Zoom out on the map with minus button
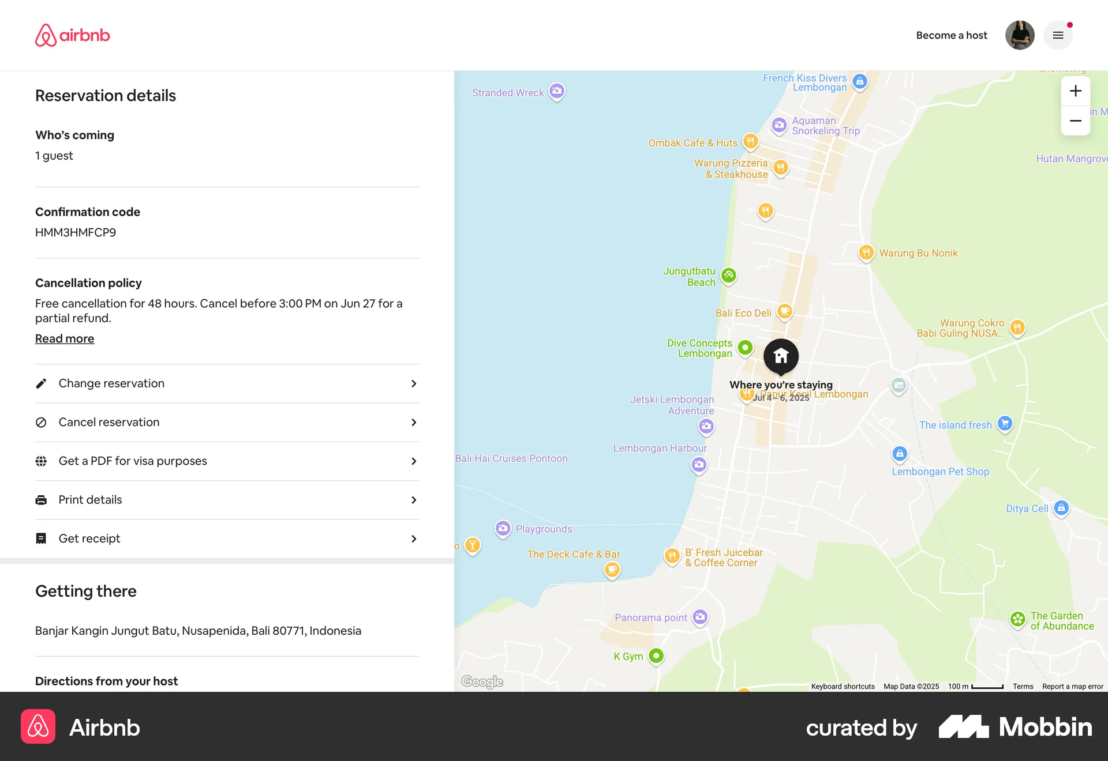The width and height of the screenshot is (1108, 761). coord(1076,120)
